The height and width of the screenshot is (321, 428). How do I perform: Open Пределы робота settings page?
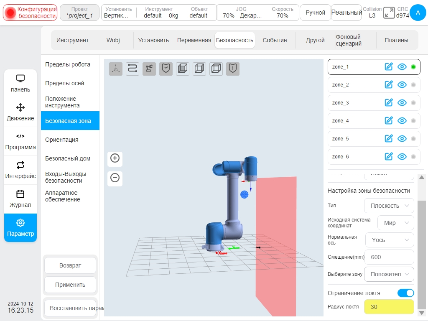click(70, 65)
